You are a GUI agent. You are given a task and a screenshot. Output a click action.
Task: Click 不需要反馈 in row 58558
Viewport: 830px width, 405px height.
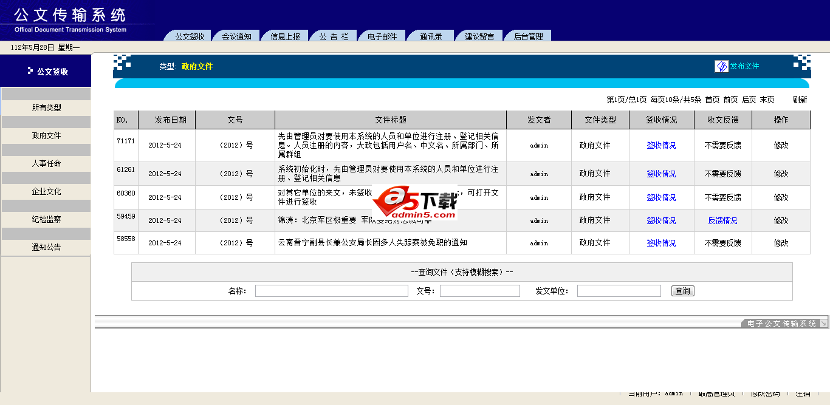722,243
